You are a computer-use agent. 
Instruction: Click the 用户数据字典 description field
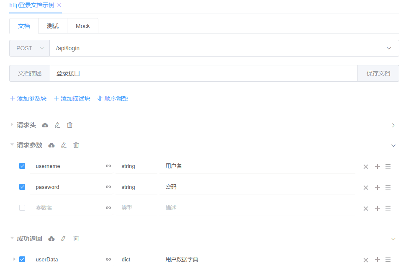tap(257, 260)
